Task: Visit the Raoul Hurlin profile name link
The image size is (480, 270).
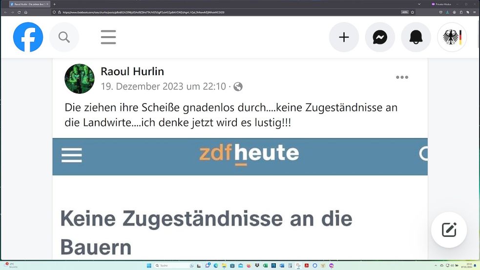Action: [x=132, y=71]
